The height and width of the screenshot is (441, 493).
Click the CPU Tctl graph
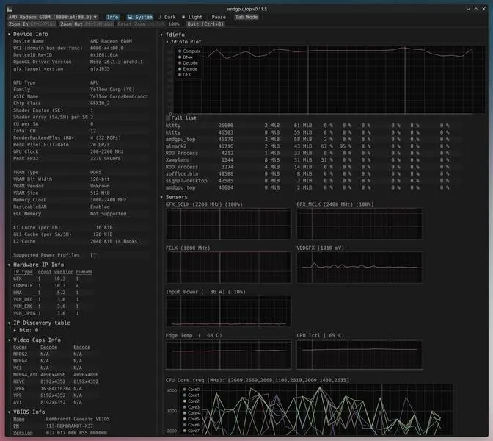tap(359, 355)
